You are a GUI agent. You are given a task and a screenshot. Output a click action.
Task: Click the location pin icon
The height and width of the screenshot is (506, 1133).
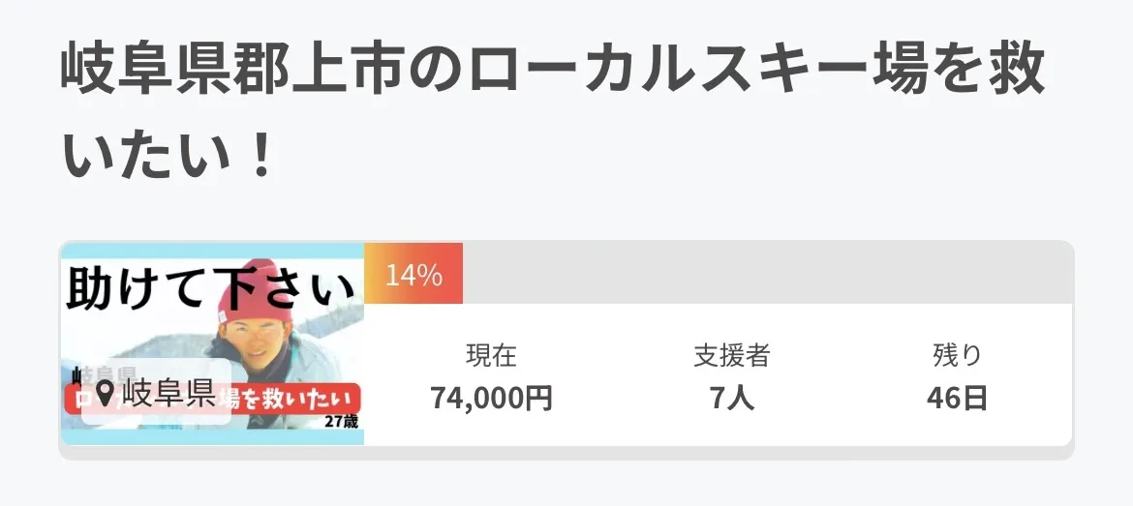(x=105, y=392)
